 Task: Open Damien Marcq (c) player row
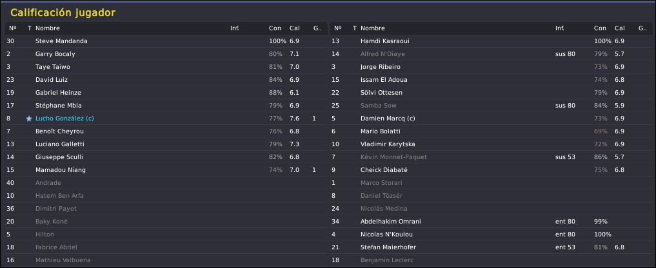[x=491, y=119]
